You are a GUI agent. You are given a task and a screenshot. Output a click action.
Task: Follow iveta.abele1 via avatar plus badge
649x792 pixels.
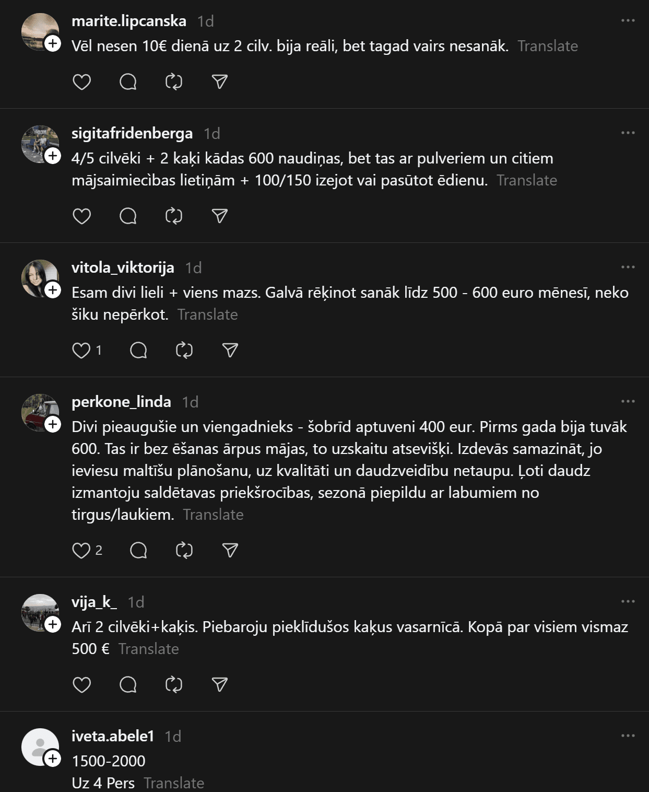coord(53,759)
